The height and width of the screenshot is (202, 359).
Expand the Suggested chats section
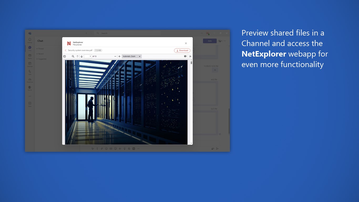coord(42,59)
